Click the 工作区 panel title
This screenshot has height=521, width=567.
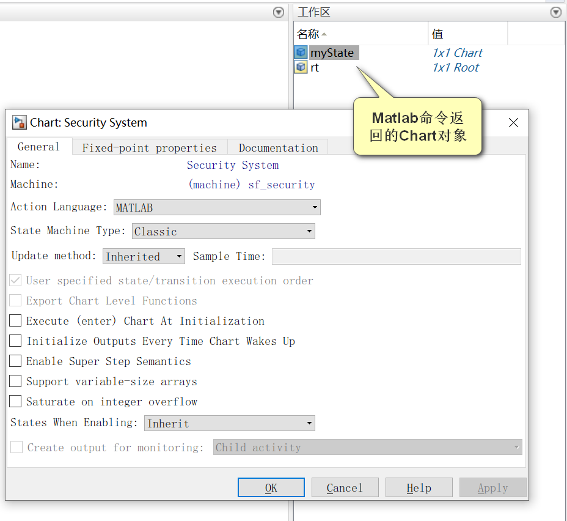[x=313, y=12]
